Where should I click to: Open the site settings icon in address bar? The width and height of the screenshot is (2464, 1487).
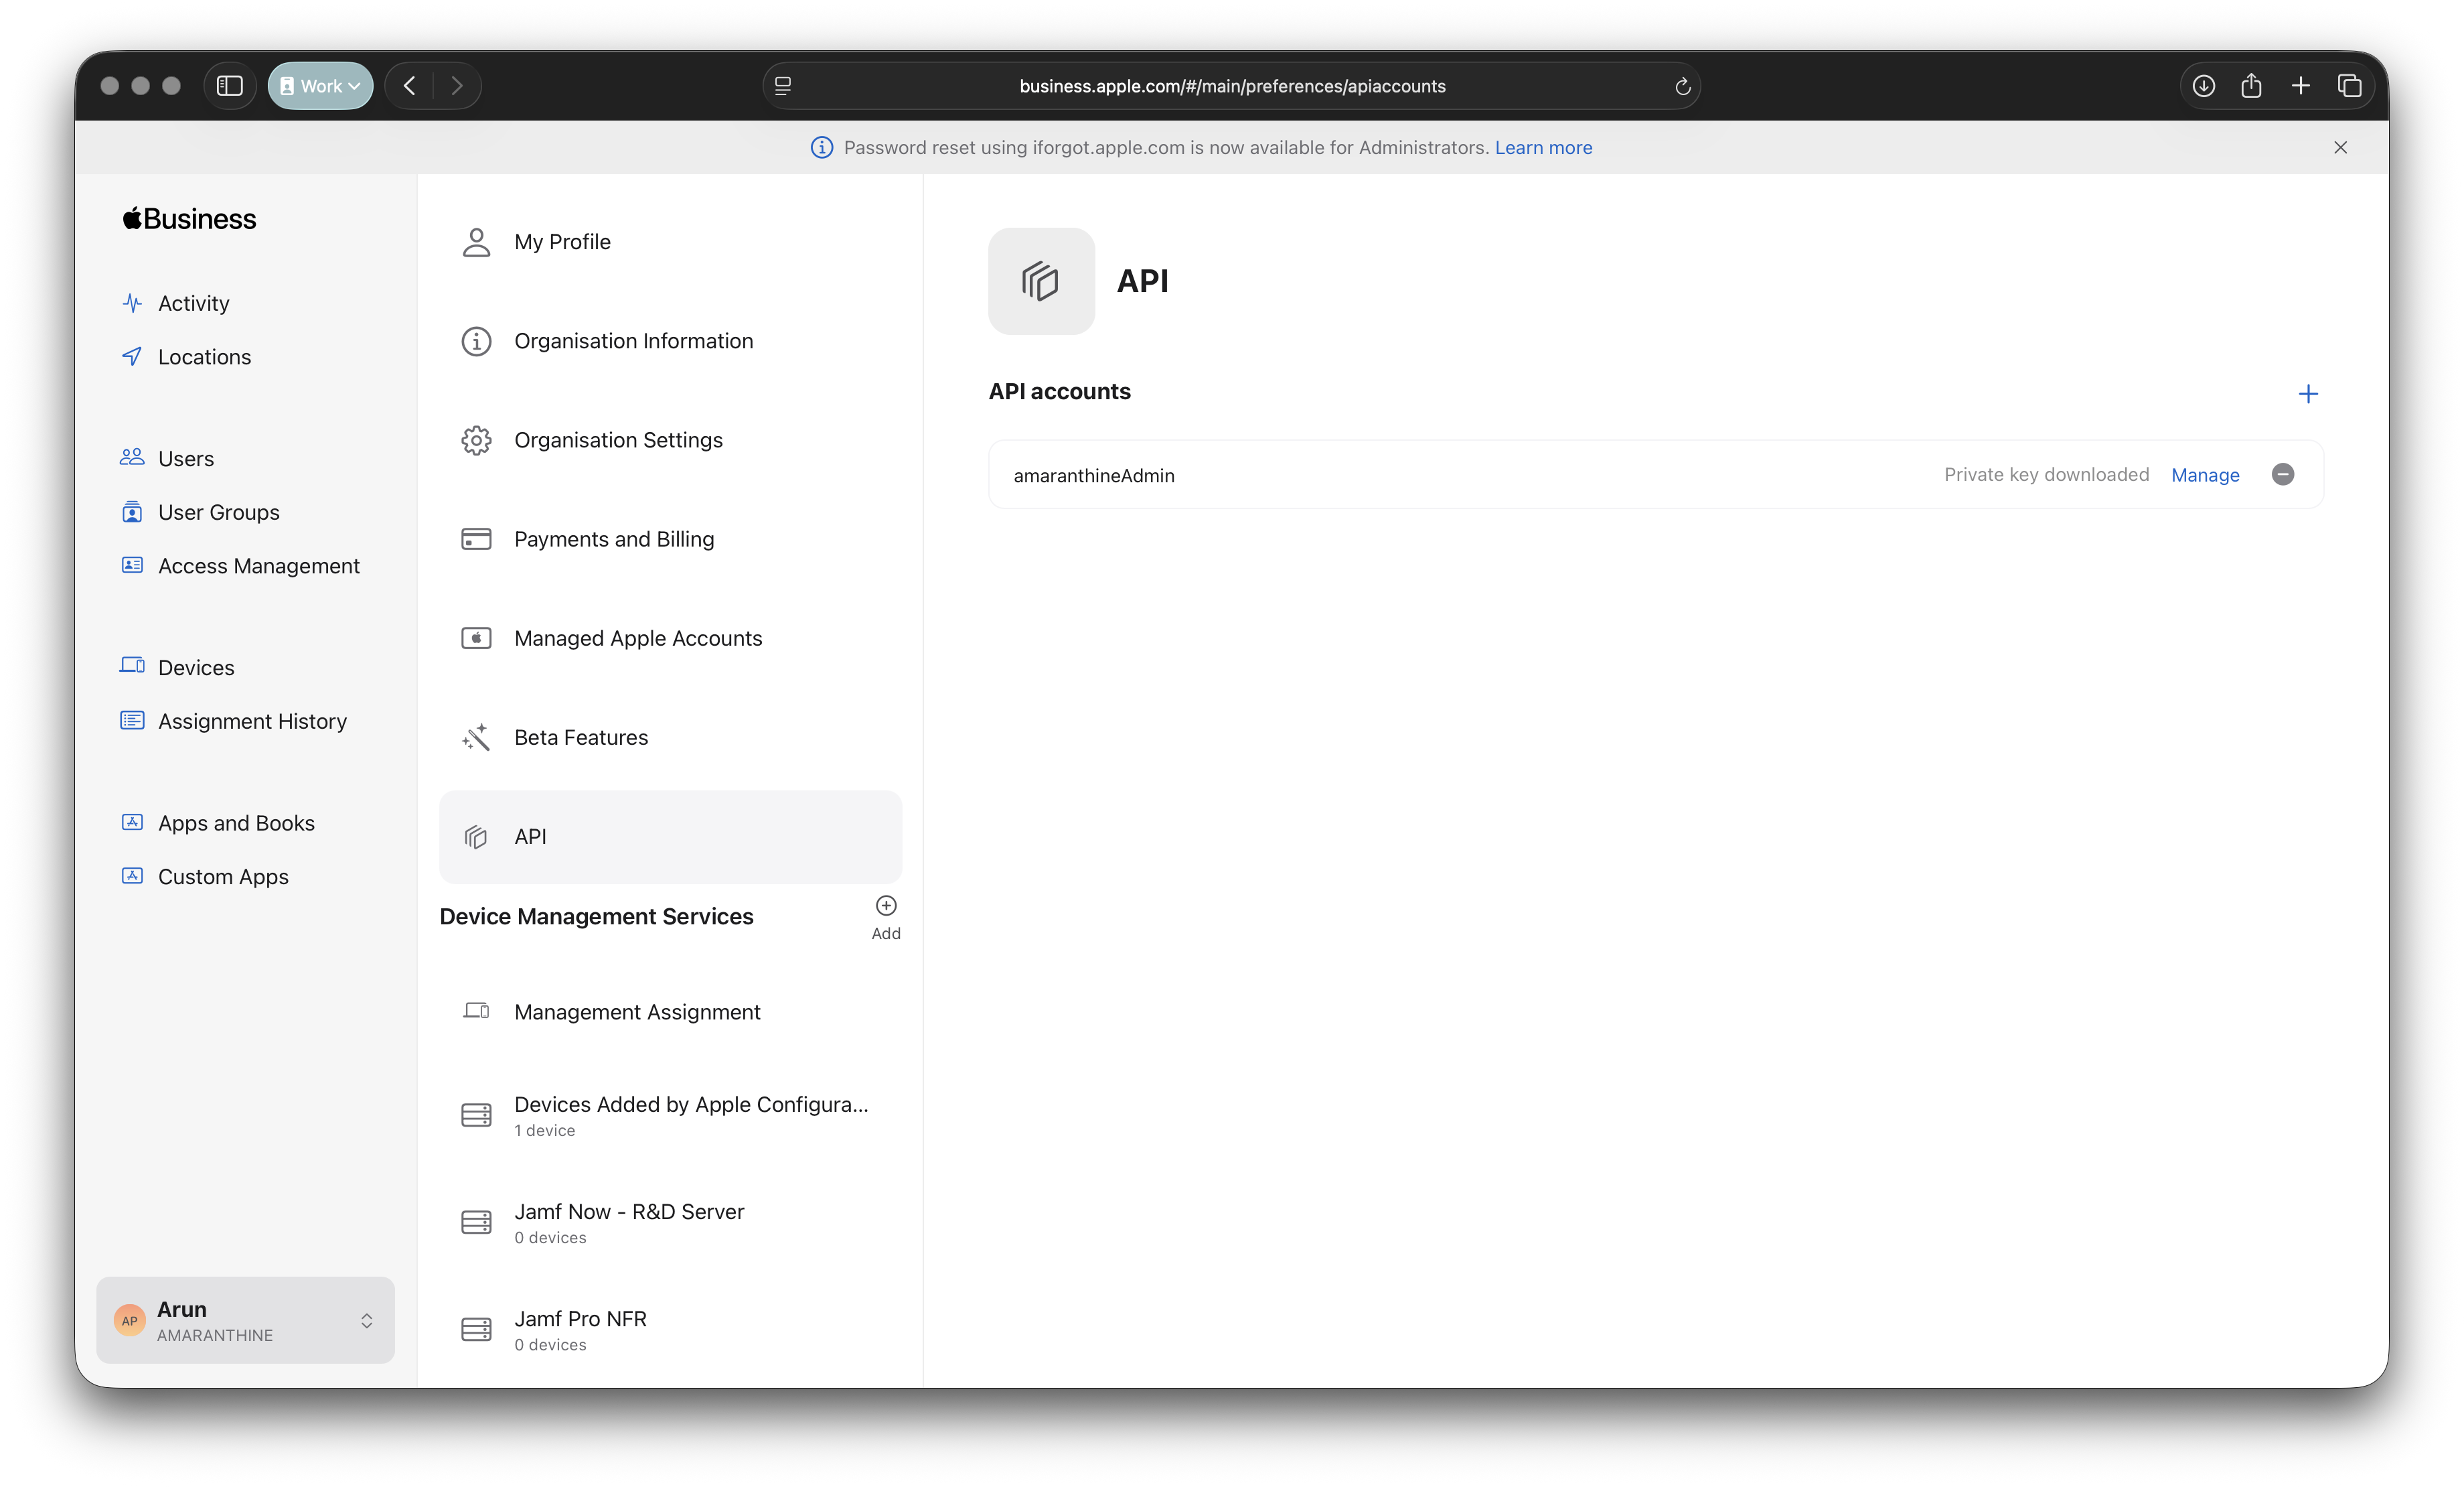pos(783,86)
